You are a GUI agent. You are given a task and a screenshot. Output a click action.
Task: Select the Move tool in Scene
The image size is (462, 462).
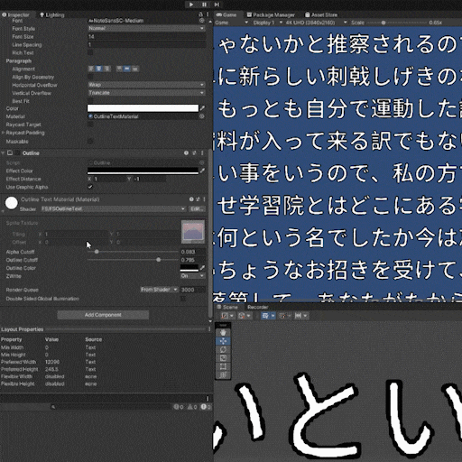(x=223, y=341)
